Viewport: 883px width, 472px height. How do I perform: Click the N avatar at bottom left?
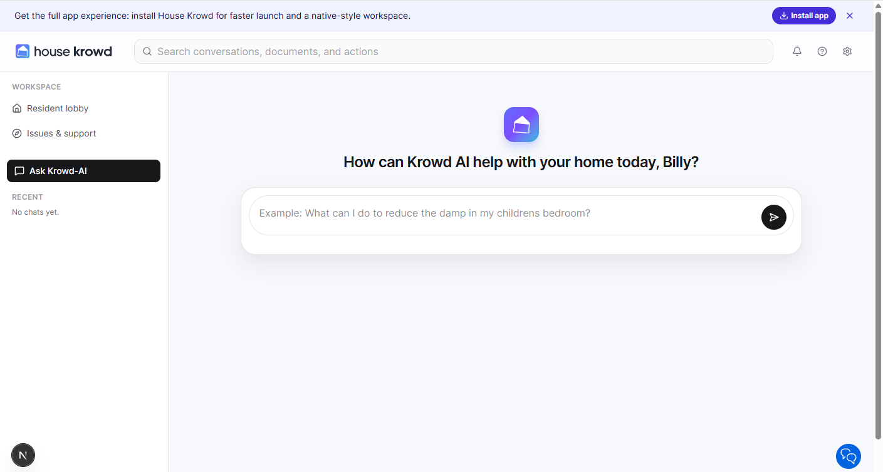(x=23, y=455)
